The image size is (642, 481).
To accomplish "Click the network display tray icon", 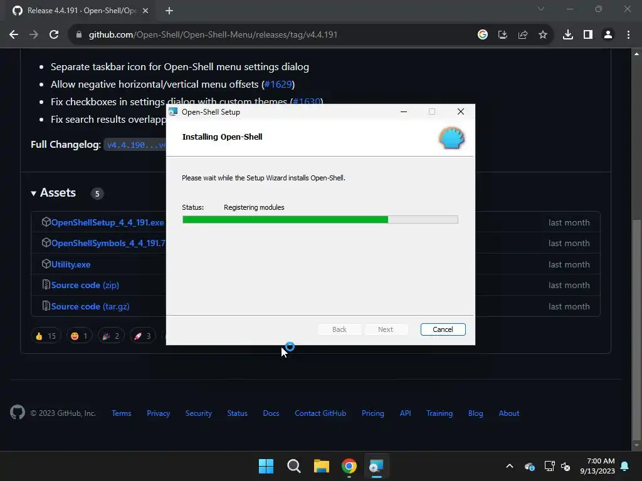I will click(549, 466).
